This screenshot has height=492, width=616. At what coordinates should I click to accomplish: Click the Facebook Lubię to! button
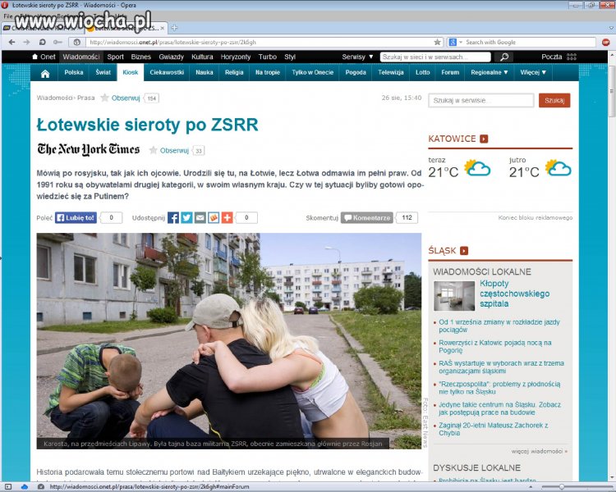76,218
